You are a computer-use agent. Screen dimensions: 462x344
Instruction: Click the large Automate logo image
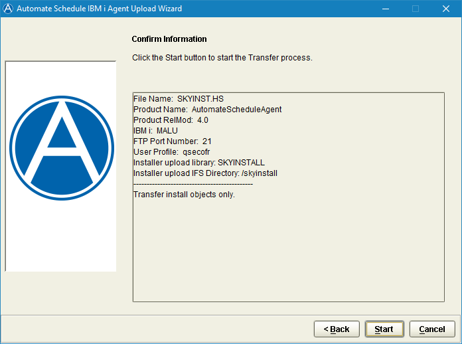62,148
